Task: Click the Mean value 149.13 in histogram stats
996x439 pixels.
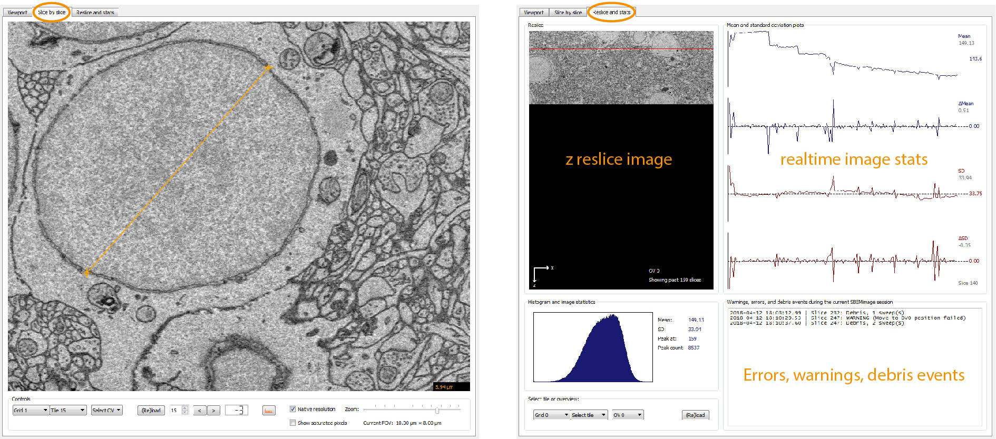Action: click(696, 320)
